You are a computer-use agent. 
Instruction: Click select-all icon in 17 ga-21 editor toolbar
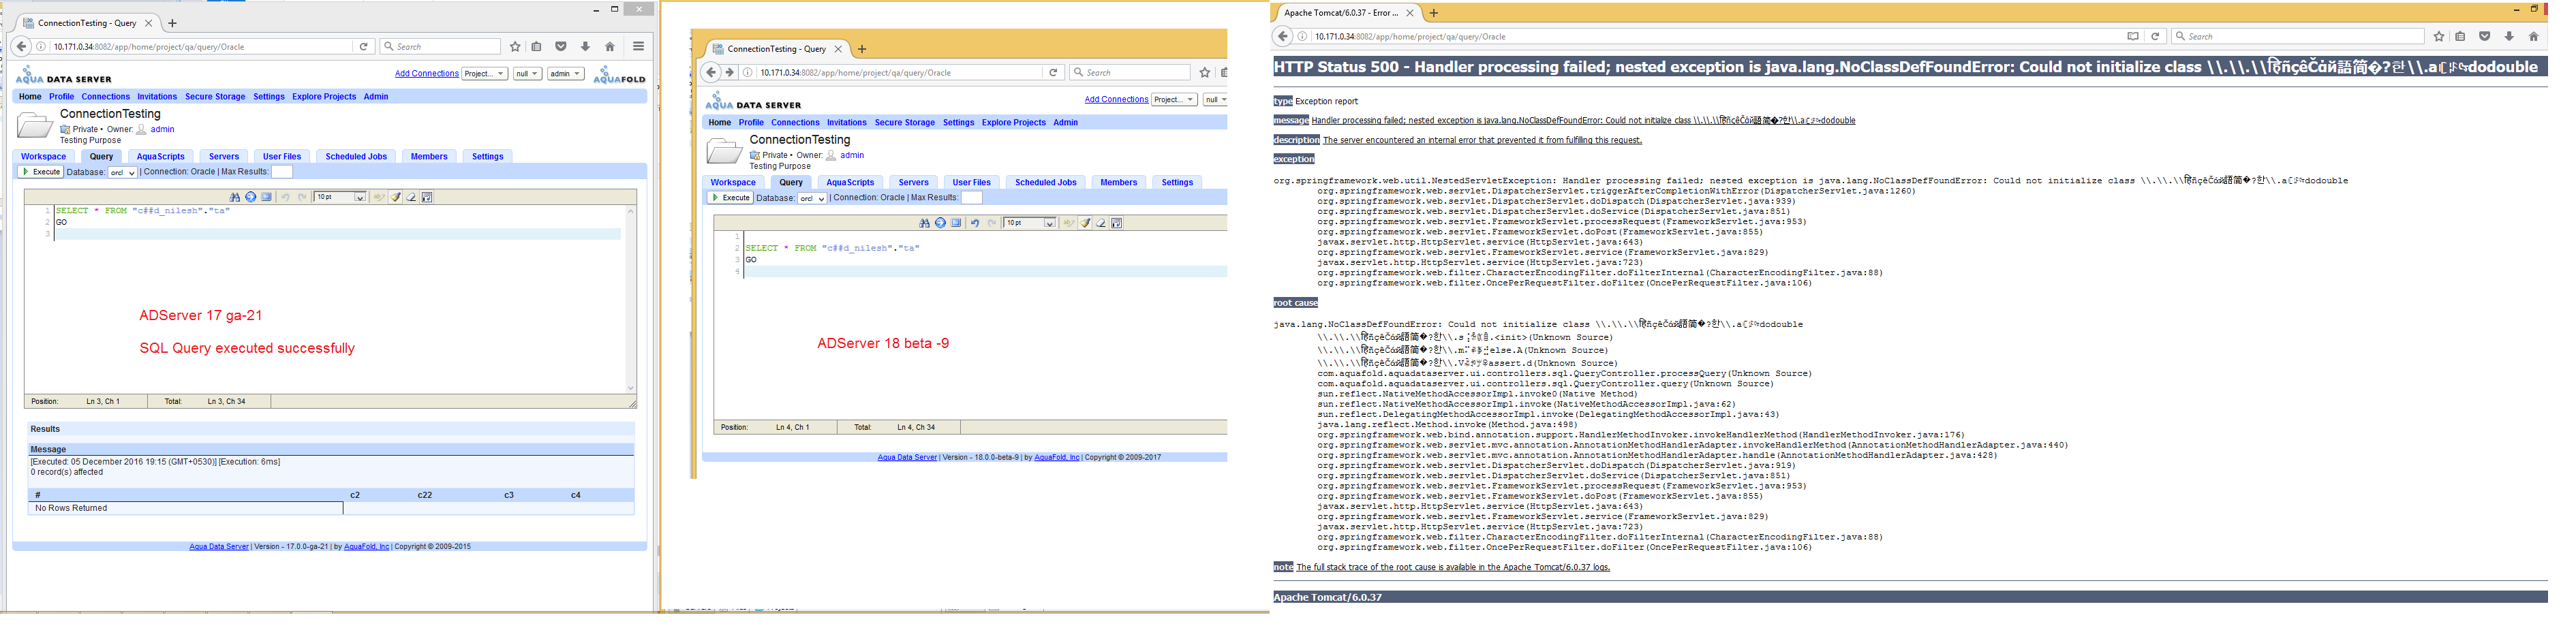(x=267, y=197)
